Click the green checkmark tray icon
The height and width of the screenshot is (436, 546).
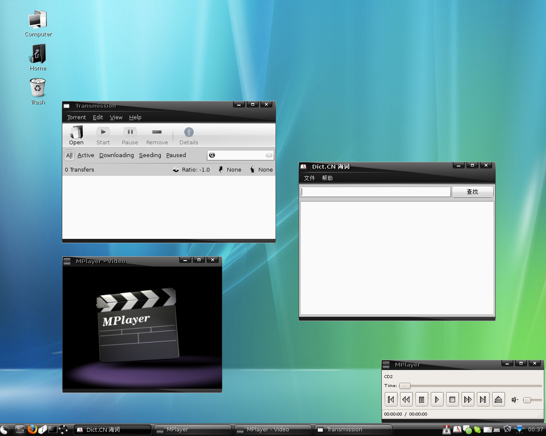(477, 430)
